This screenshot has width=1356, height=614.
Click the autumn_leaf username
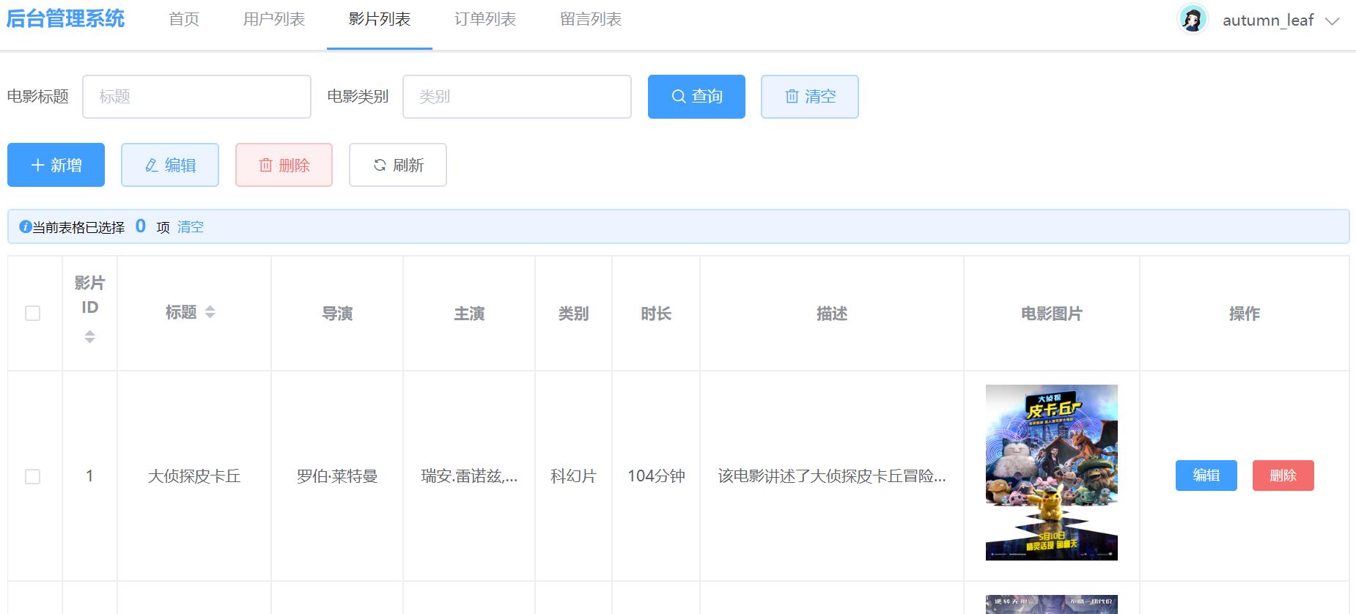(x=1268, y=21)
